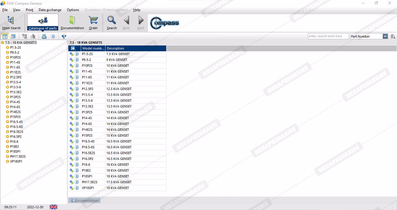The image size is (397, 210).
Task: Click the P16.5-6S model number cell
Action: [x=93, y=147]
